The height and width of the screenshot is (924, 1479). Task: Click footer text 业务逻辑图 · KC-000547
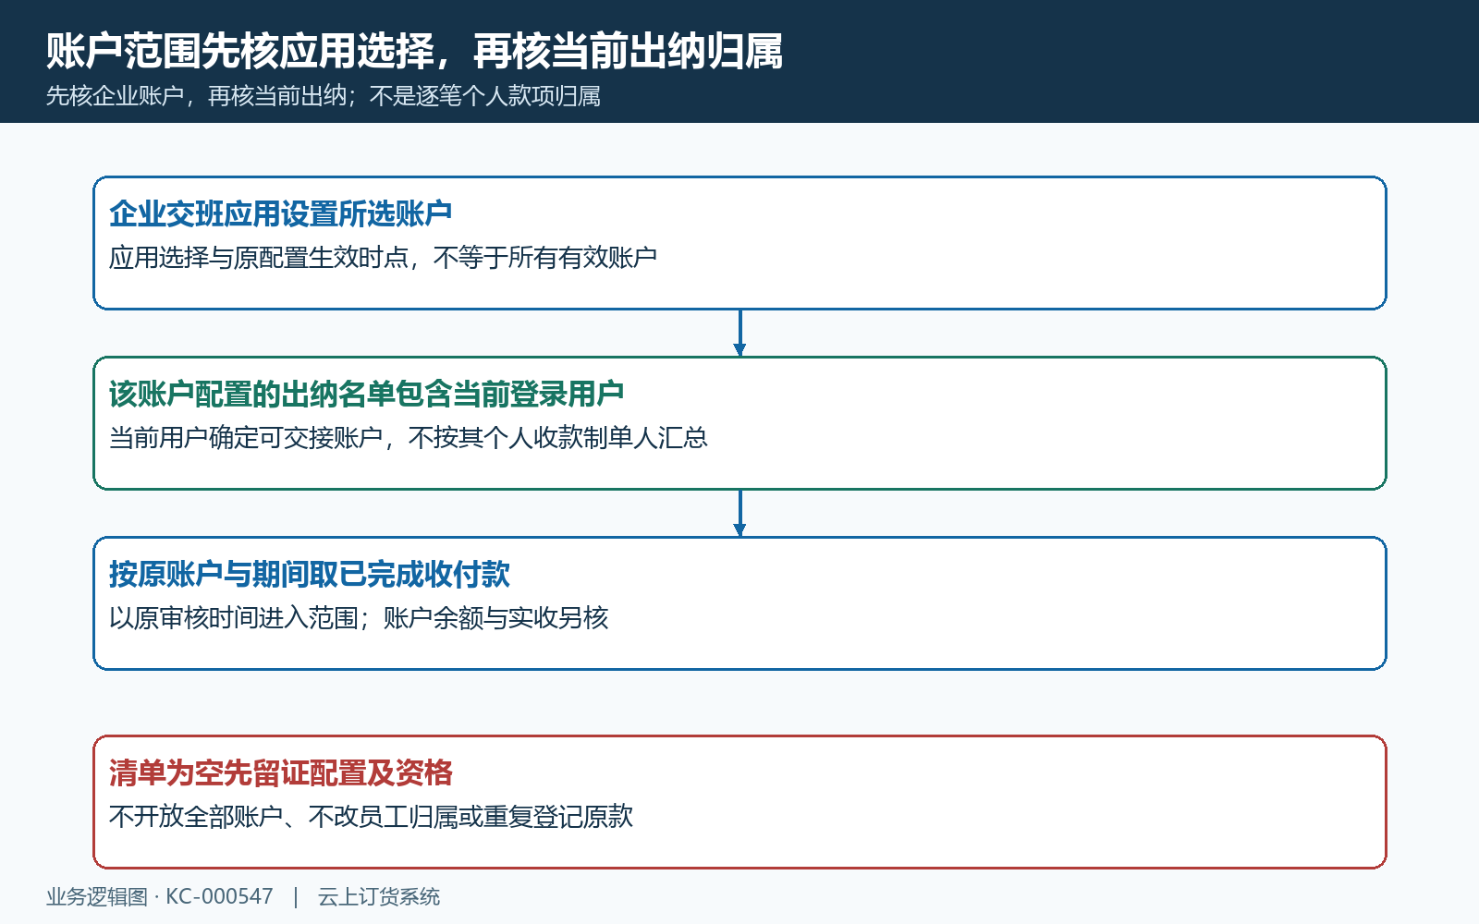[x=160, y=896]
